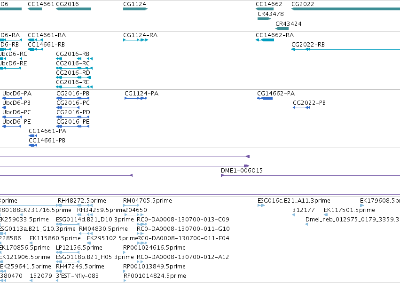Image resolution: width=400 pixels, height=283 pixels.
Task: Select protein UbcD6-PA
Action: (17, 94)
